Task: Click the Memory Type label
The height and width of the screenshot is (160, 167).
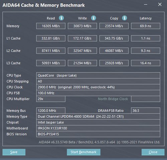Action: pyautogui.click(x=17, y=116)
